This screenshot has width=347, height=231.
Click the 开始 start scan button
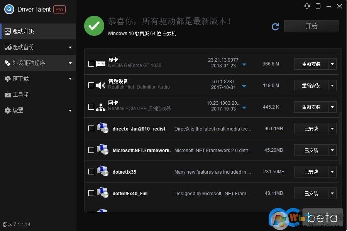click(x=311, y=26)
